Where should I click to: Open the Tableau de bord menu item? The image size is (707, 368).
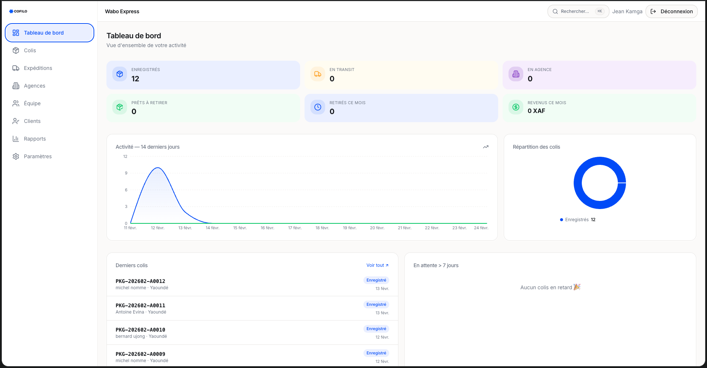pyautogui.click(x=49, y=33)
